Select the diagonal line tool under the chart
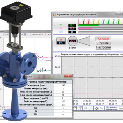This screenshot has width=123, height=123. click(x=91, y=108)
